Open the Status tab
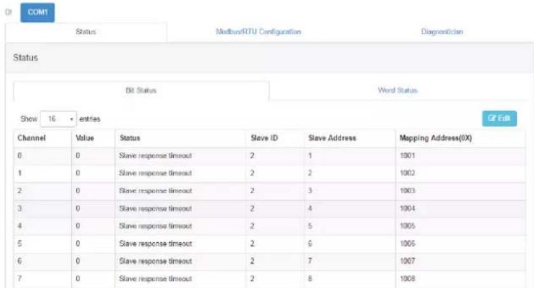Image resolution: width=534 pixels, height=288 pixels. coord(86,32)
